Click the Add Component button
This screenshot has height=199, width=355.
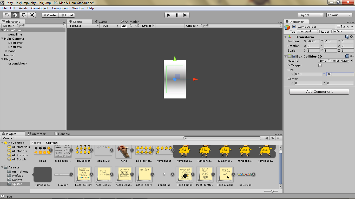point(319,91)
